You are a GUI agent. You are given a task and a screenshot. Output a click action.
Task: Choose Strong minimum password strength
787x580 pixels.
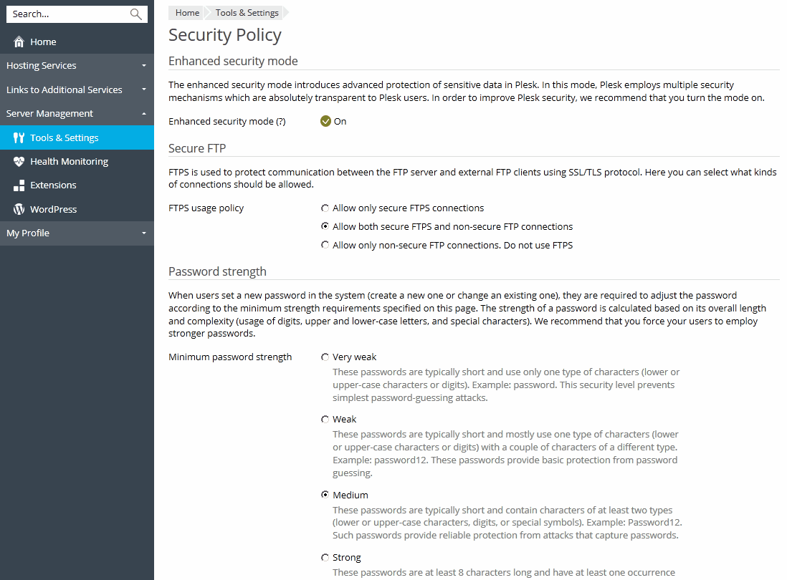(325, 558)
